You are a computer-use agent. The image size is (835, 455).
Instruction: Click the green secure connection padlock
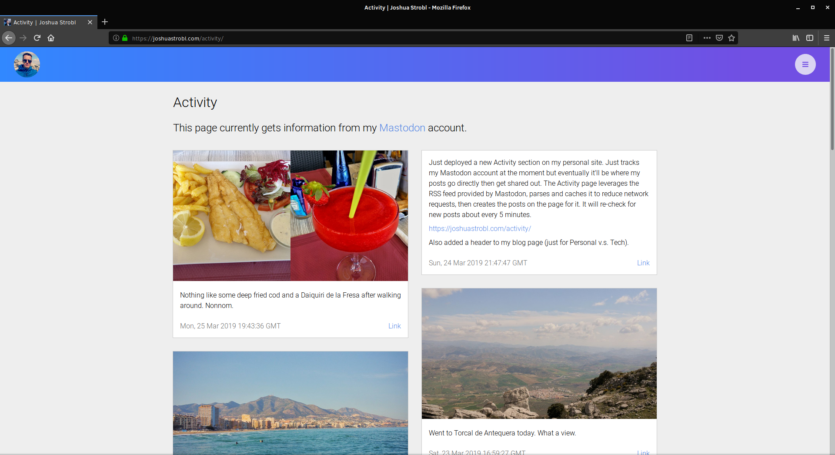coord(125,38)
